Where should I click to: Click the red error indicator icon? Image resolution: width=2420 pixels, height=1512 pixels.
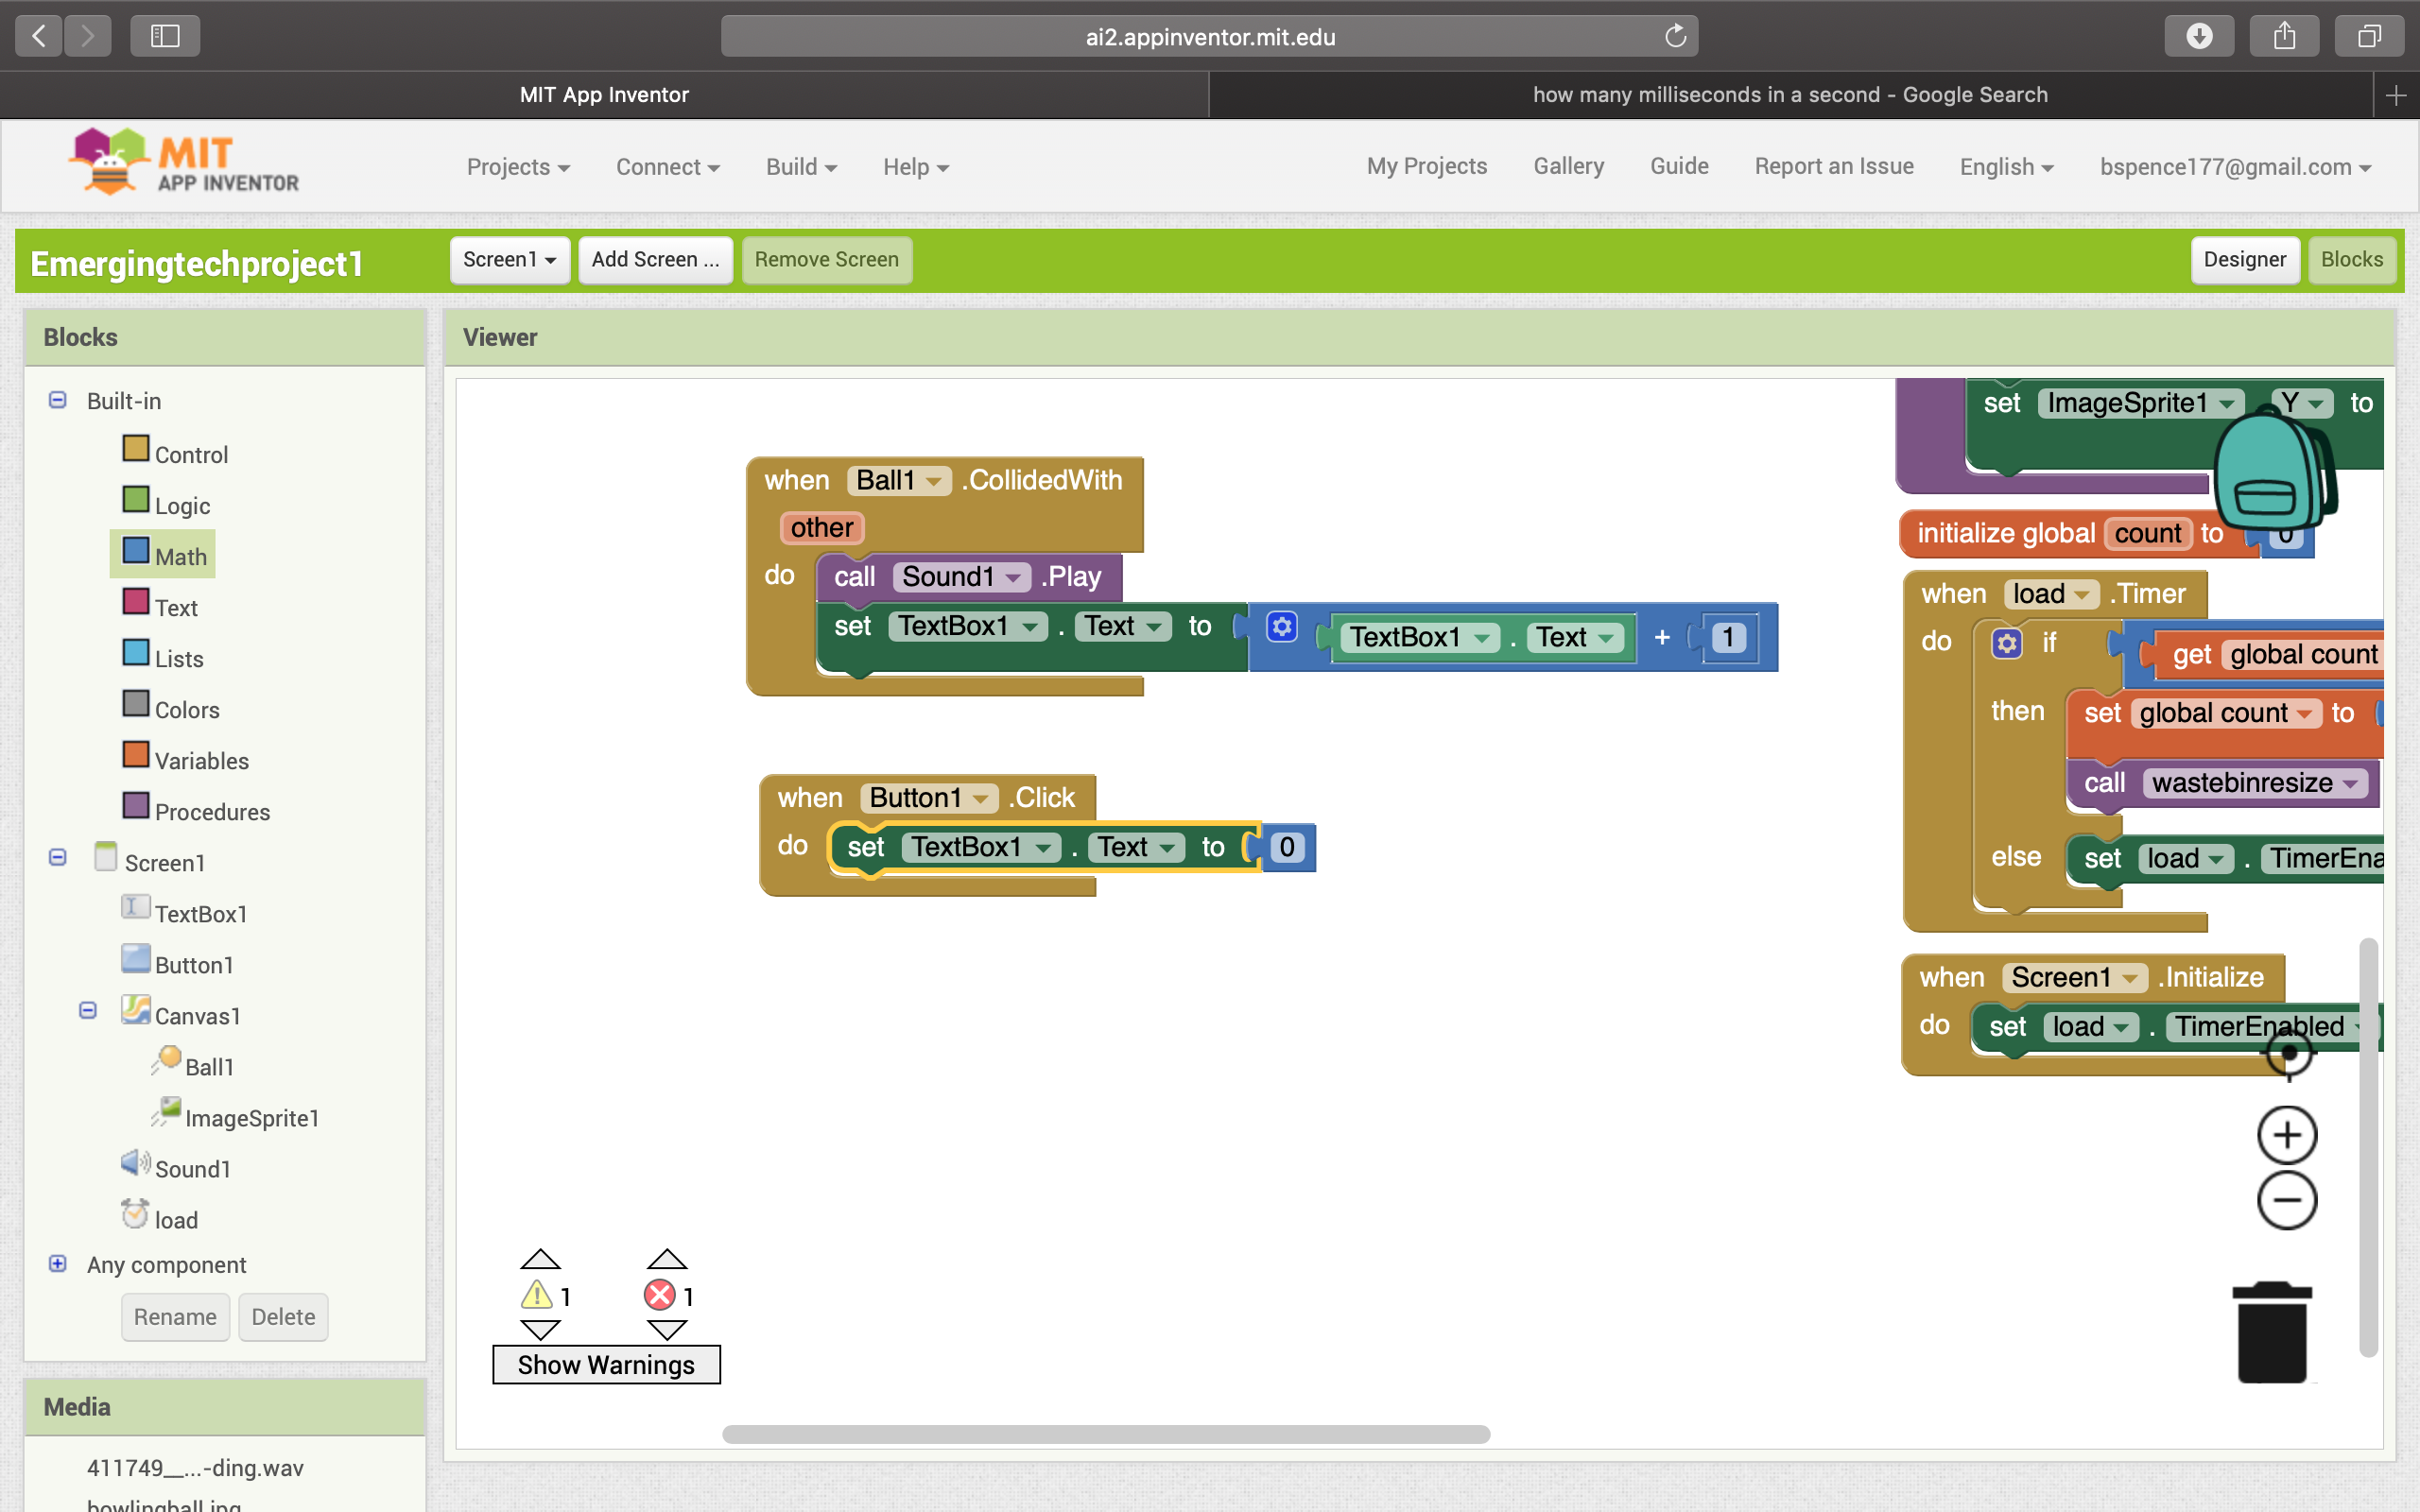[x=659, y=1296]
